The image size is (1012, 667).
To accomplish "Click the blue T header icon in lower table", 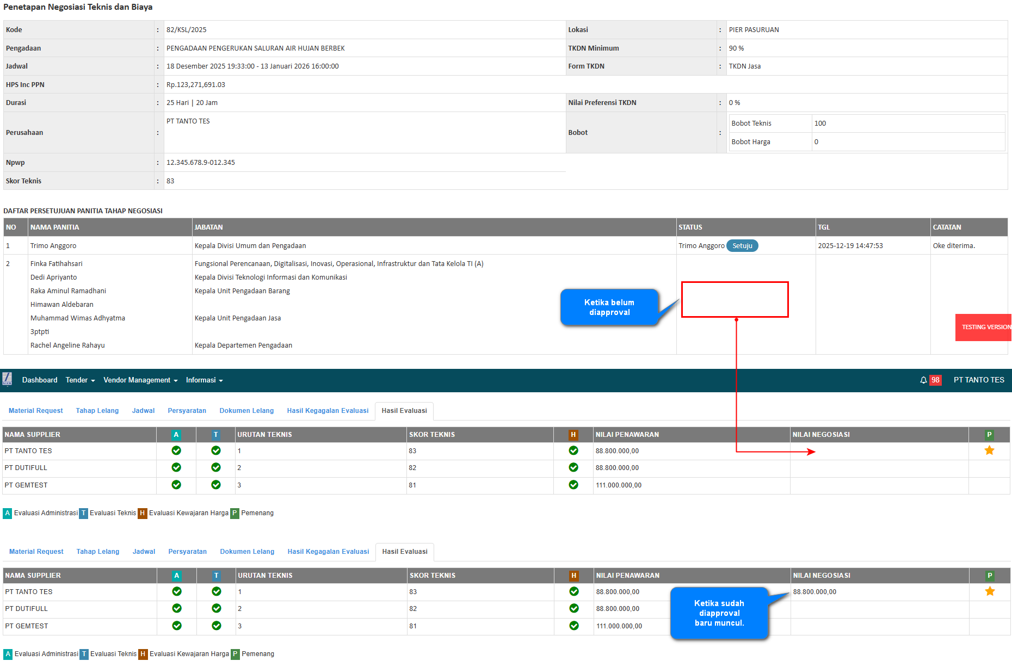I will 217,576.
